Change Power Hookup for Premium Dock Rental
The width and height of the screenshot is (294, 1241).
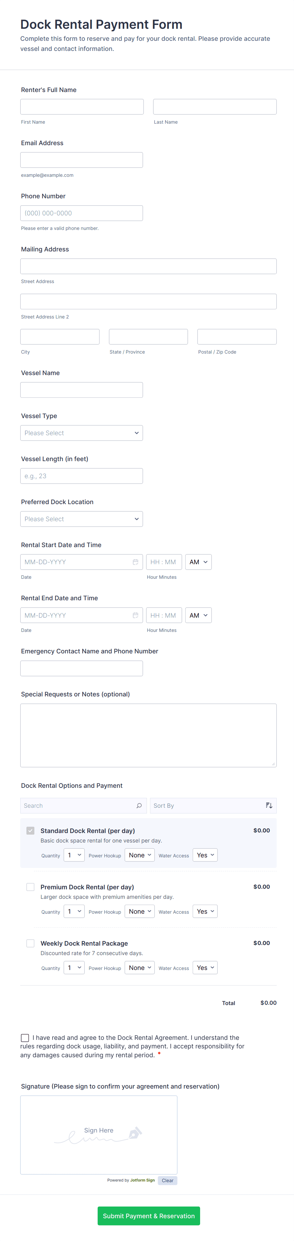coord(139,911)
